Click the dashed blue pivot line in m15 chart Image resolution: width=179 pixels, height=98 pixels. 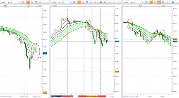[x=83, y=58]
